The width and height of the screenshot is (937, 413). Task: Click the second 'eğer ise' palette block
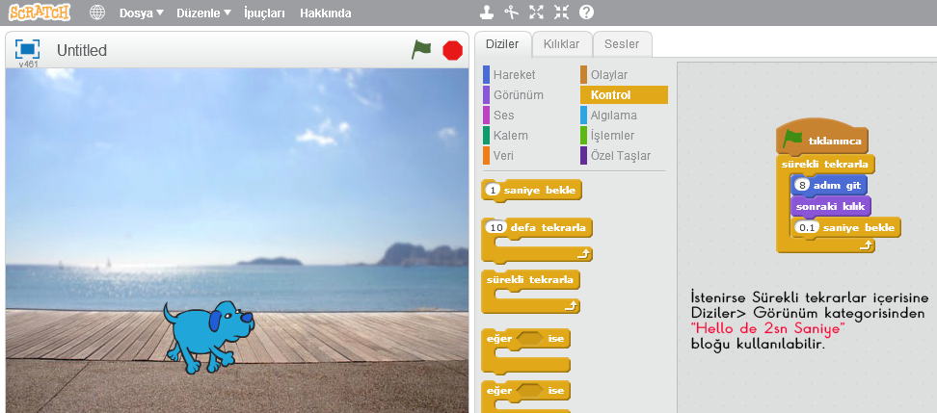point(526,396)
